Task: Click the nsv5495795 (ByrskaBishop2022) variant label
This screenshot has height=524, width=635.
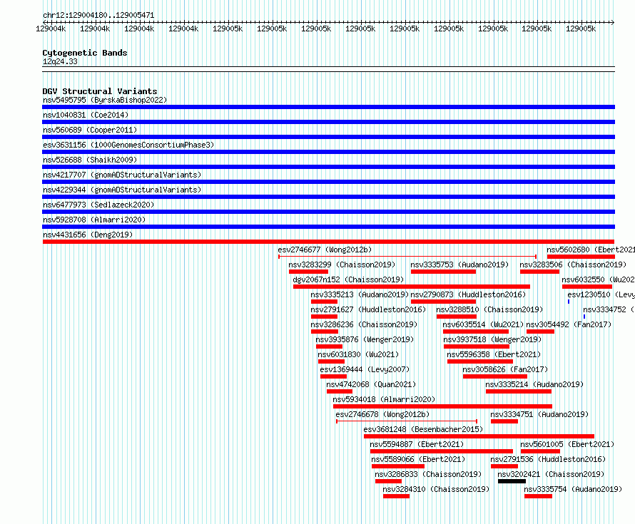Action: [x=105, y=100]
